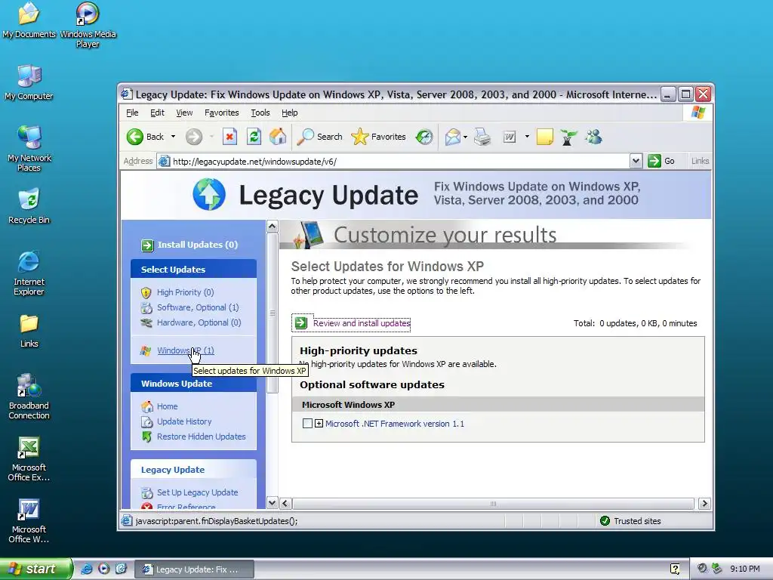
Task: Click horizontal scrollbar left arrow
Action: [x=285, y=503]
